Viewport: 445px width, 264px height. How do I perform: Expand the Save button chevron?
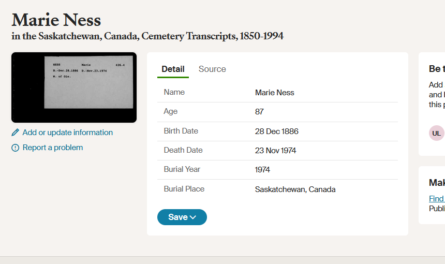[193, 217]
